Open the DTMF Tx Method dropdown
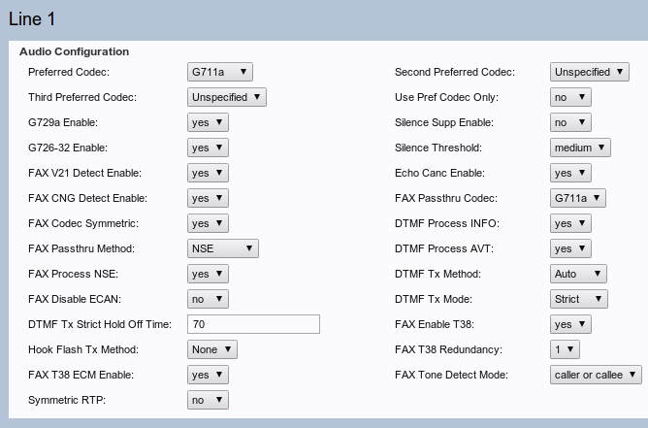648x428 pixels. tap(577, 274)
